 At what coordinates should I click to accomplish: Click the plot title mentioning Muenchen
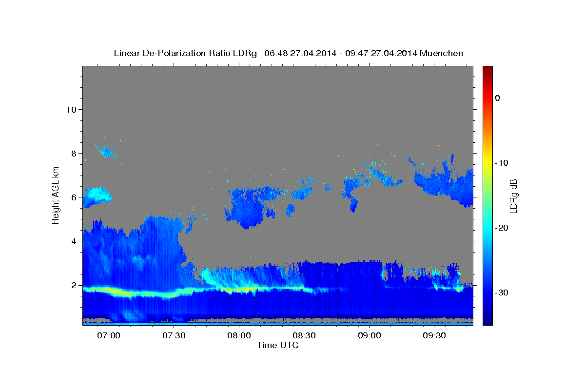[288, 53]
